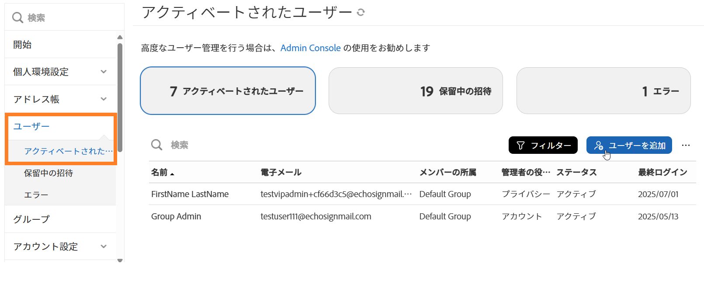
Task: Expand the アカウント設定 section chevron
Action: (104, 246)
